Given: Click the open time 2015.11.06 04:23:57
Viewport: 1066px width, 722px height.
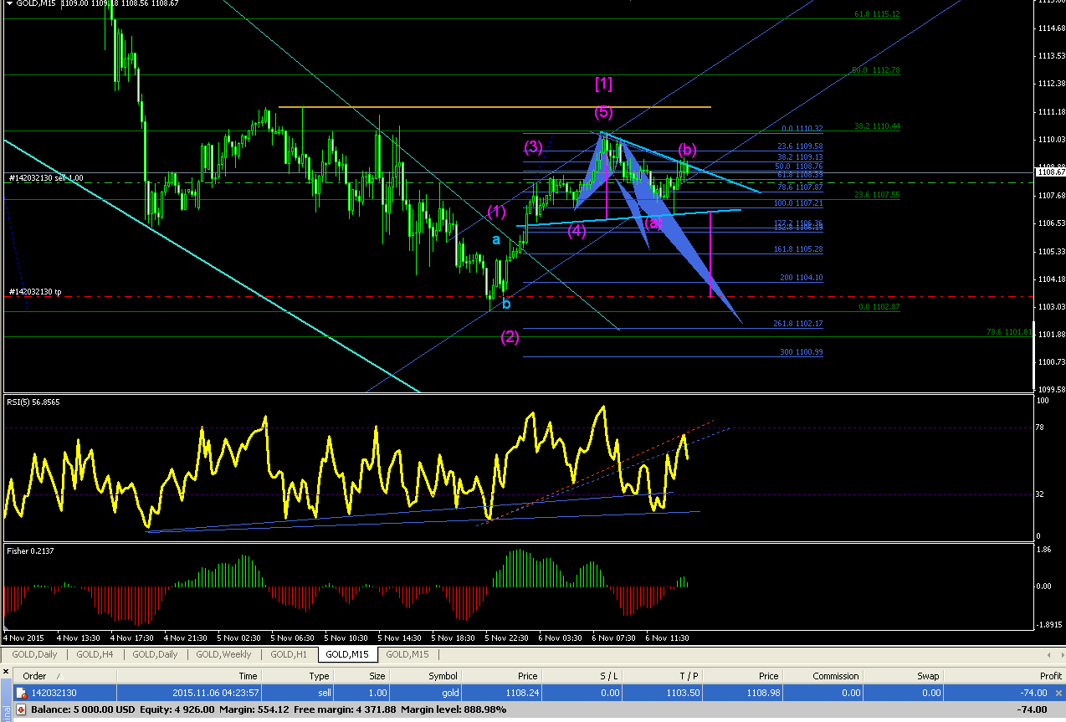Looking at the screenshot, I should coord(216,693).
